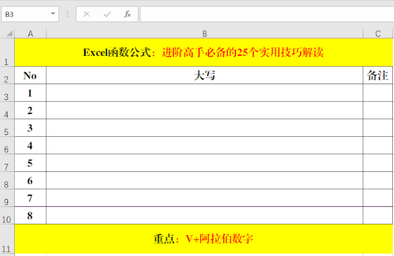The height and width of the screenshot is (256, 394).
Task: Select row 6 header
Action: 7,145
